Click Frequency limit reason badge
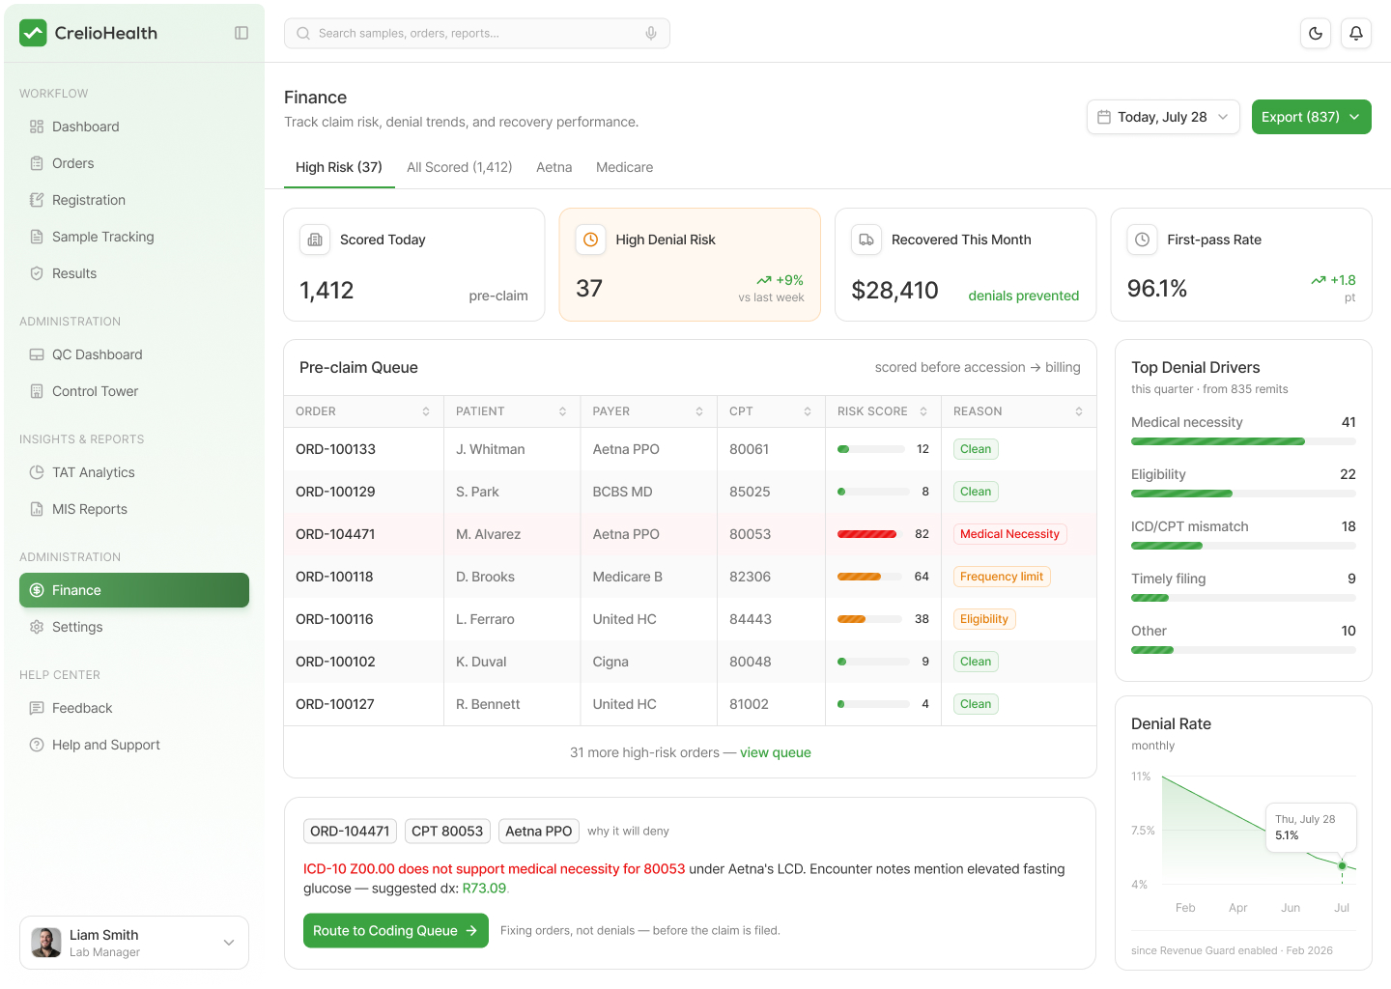 pos(1002,577)
